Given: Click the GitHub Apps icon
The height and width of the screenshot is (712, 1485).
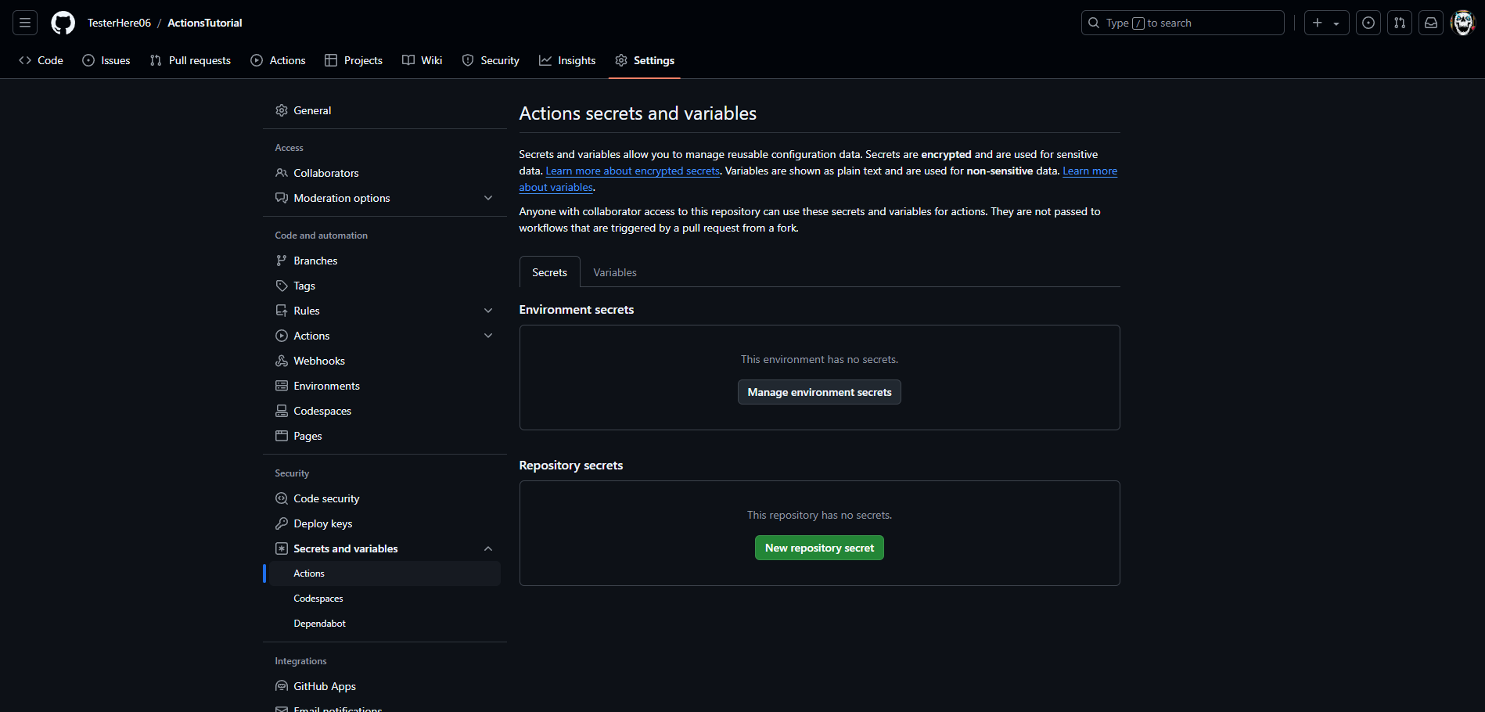Looking at the screenshot, I should [x=282, y=686].
